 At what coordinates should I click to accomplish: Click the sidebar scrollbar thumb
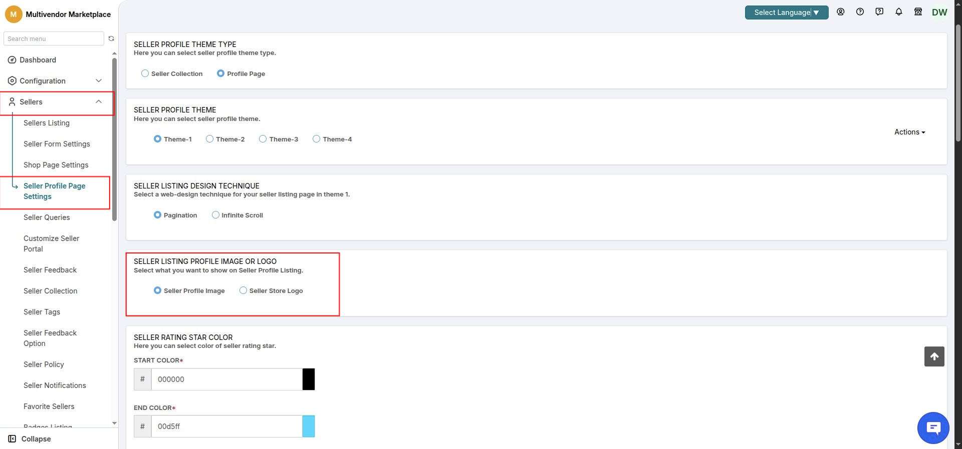115,139
